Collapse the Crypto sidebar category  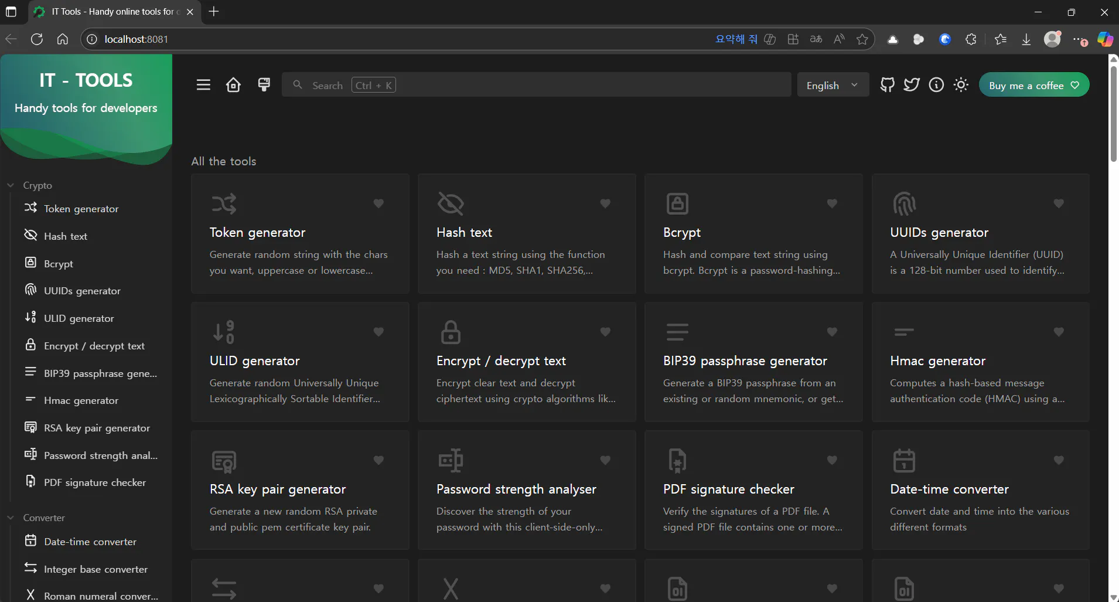11,185
